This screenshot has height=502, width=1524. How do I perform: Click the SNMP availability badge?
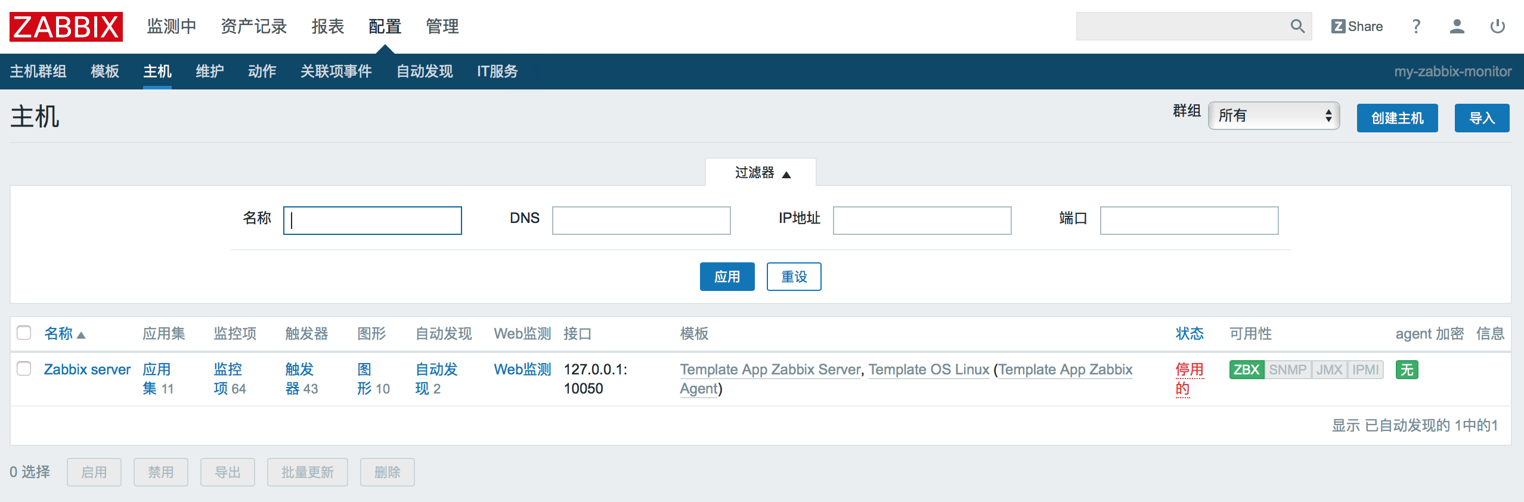[1288, 370]
